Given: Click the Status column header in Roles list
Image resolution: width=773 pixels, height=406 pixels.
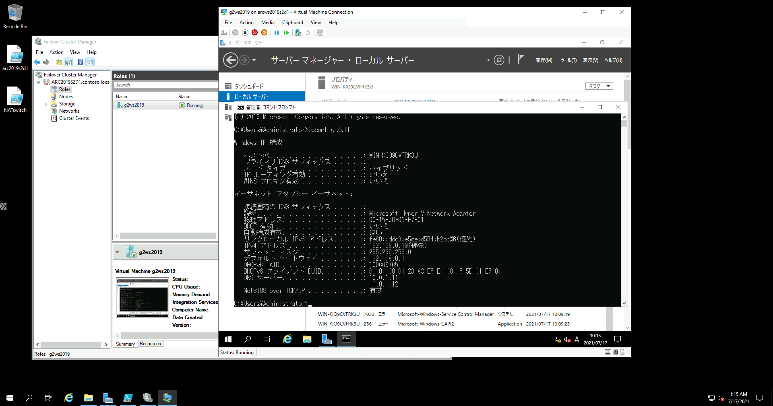Looking at the screenshot, I should (x=197, y=97).
